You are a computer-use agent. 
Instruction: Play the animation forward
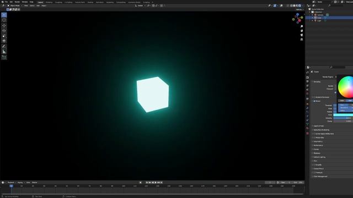156,183
